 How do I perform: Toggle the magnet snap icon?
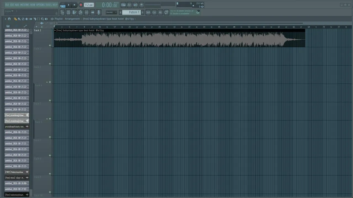[9, 19]
